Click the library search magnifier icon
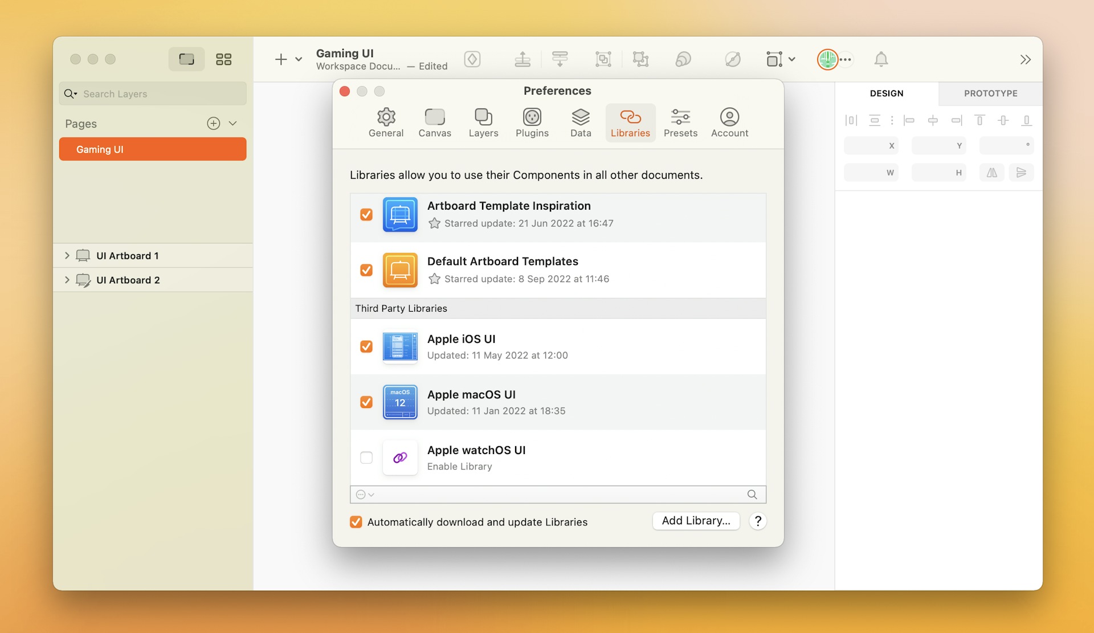Screen dimensions: 1094x633 [x=752, y=495]
